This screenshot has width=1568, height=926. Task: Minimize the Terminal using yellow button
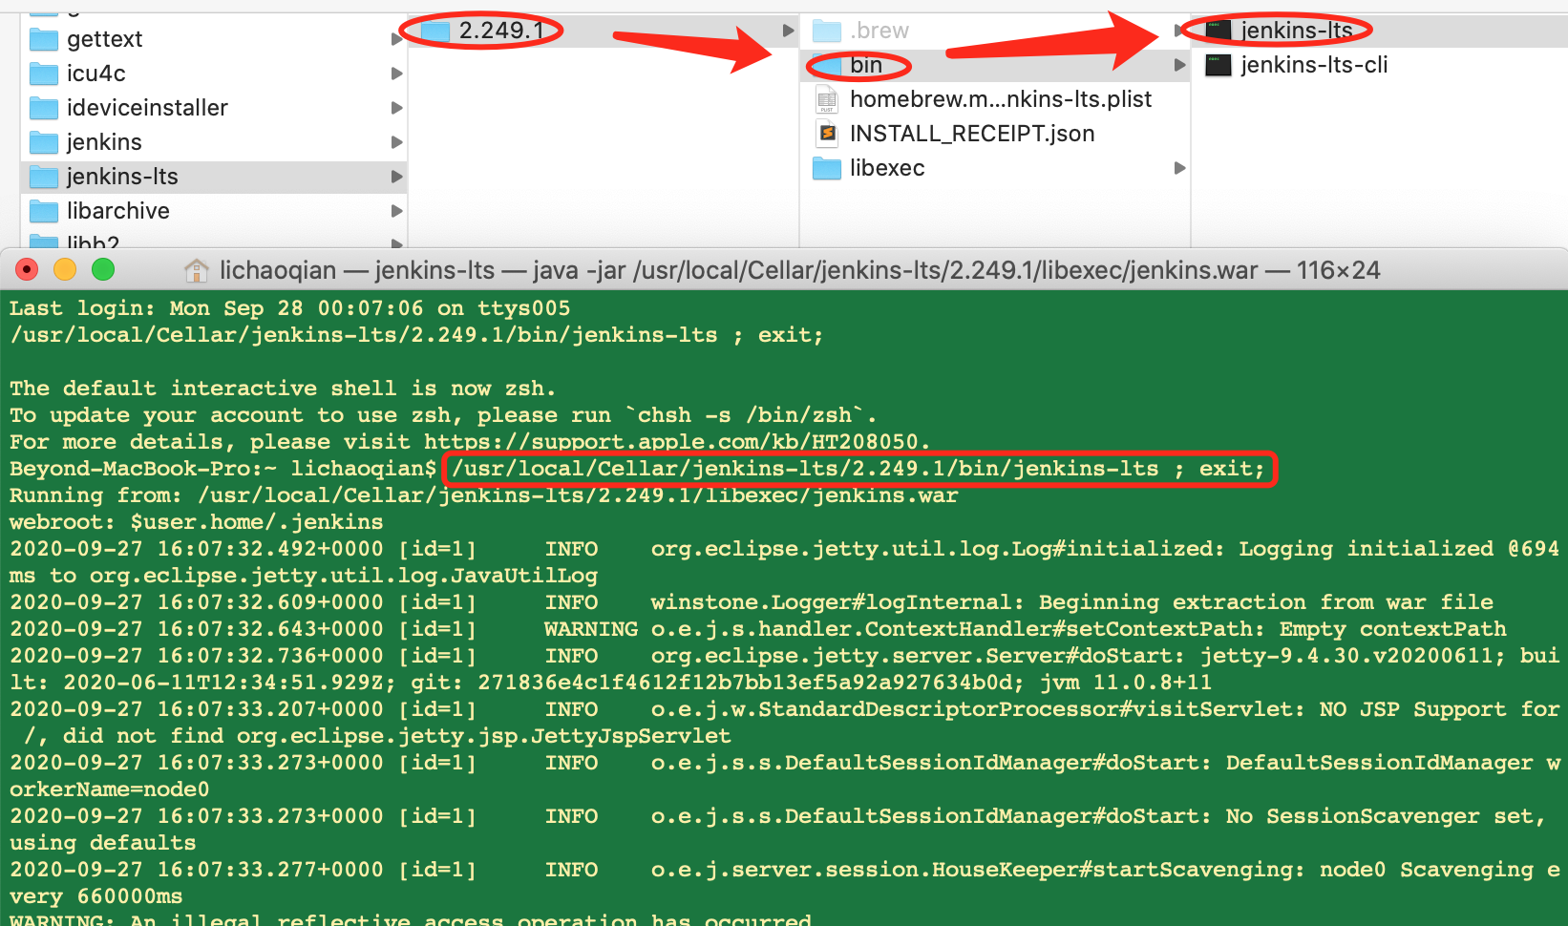65,270
